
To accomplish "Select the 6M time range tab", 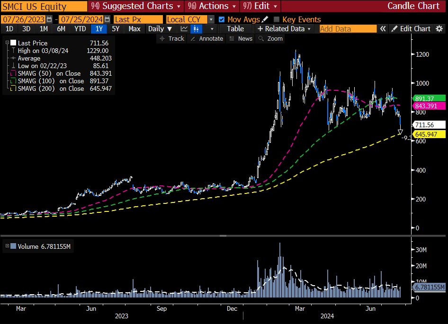I will (61, 29).
